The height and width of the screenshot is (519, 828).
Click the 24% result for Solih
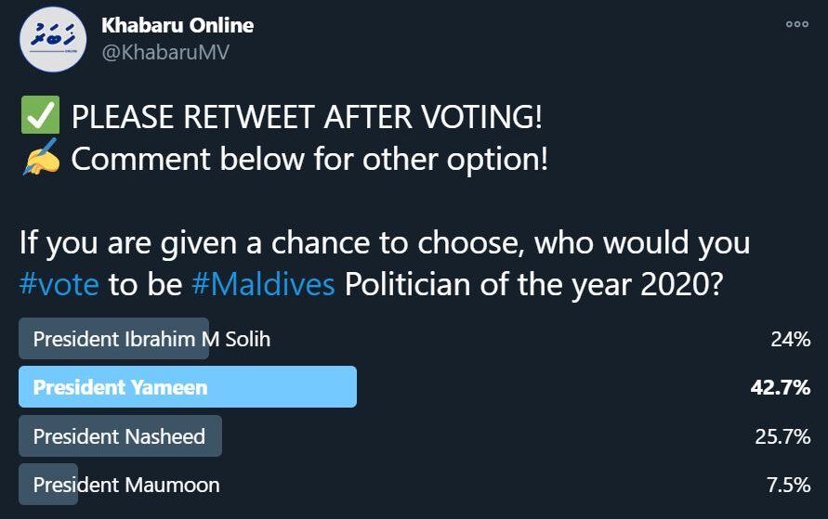pos(790,339)
